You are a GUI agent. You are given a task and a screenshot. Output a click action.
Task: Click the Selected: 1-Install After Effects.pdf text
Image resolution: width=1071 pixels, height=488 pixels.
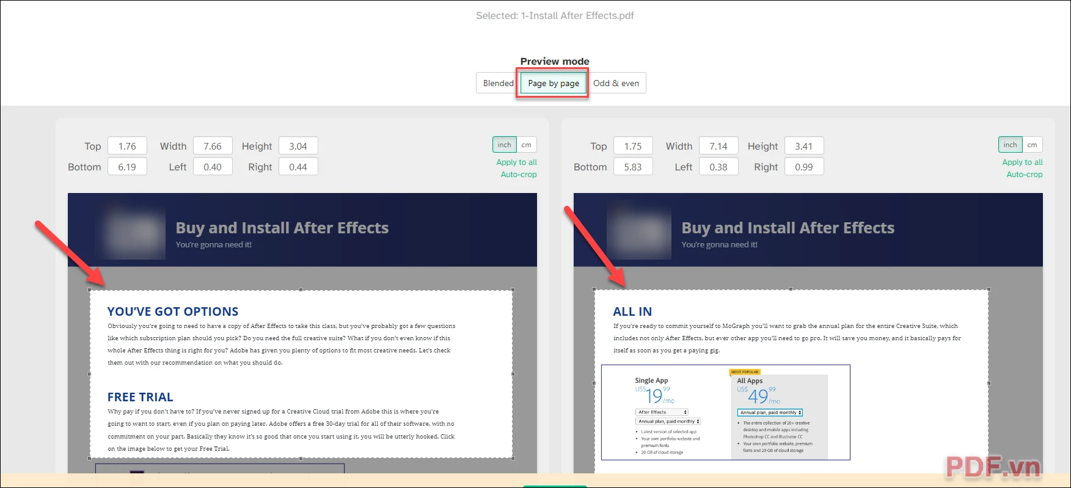coord(555,16)
